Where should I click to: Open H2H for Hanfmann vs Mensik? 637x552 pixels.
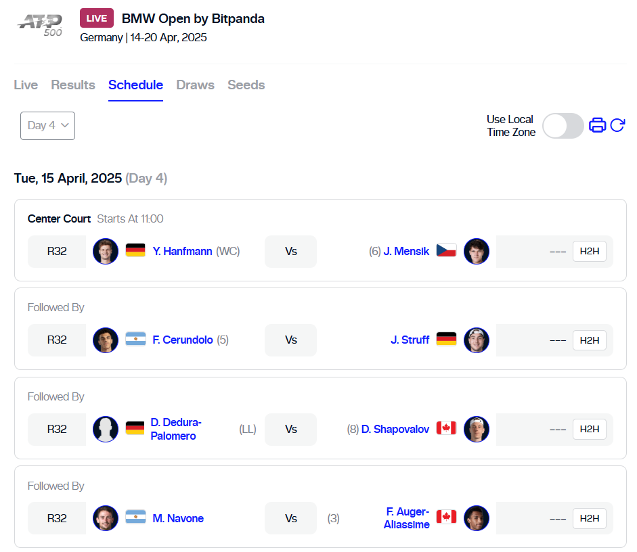589,251
